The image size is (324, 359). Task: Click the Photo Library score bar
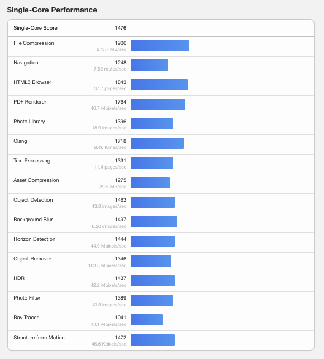(152, 124)
